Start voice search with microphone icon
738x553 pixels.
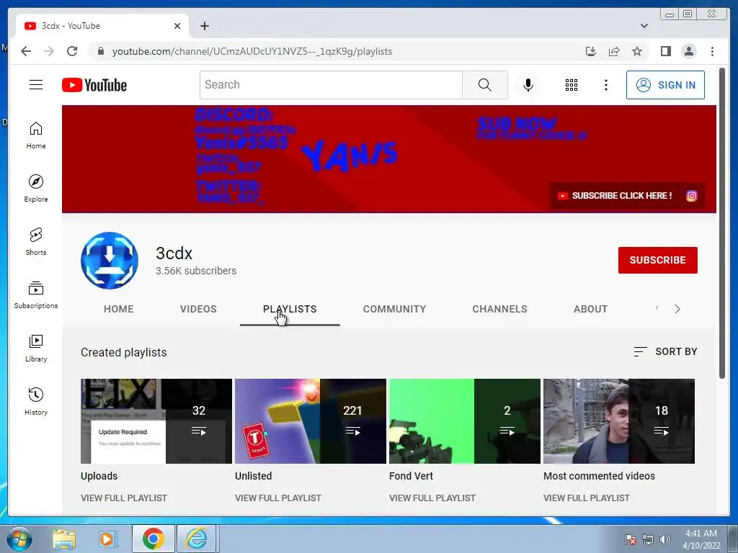click(528, 85)
